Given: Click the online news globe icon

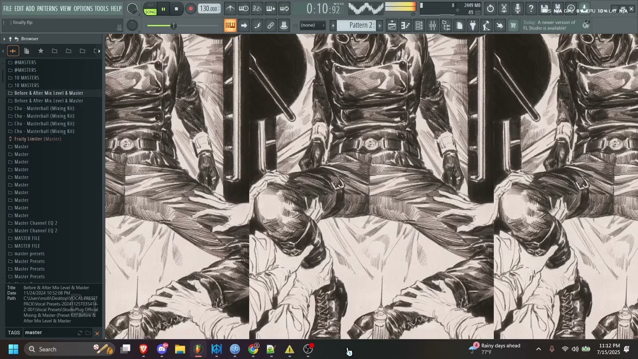Looking at the screenshot, I should 586,25.
